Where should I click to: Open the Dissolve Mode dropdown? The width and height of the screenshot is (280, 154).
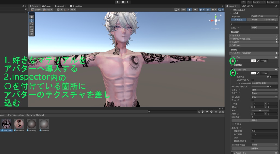(x=264, y=145)
